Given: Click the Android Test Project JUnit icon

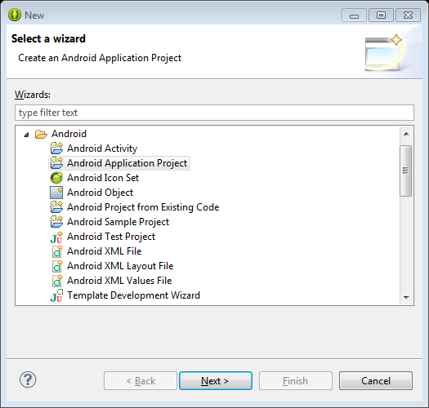Looking at the screenshot, I should click(x=56, y=237).
